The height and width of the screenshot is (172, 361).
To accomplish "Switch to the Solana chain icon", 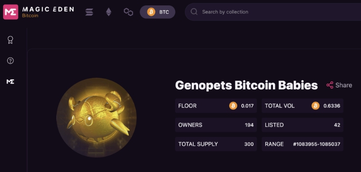I will [89, 12].
